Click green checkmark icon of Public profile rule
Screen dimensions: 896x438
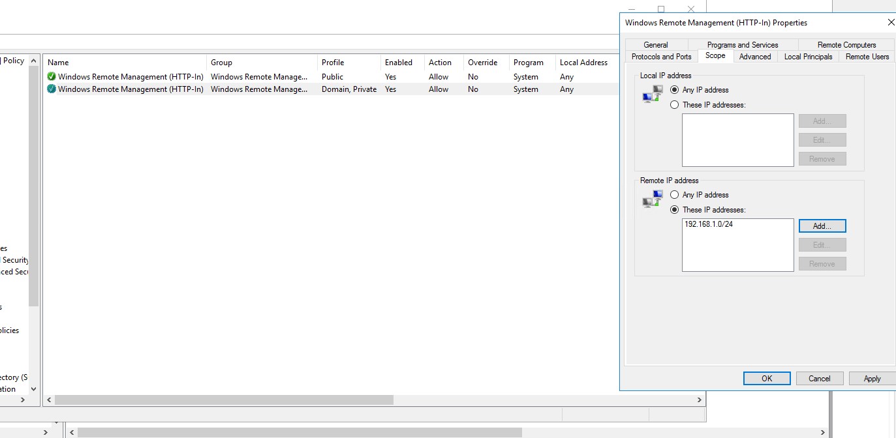point(52,77)
